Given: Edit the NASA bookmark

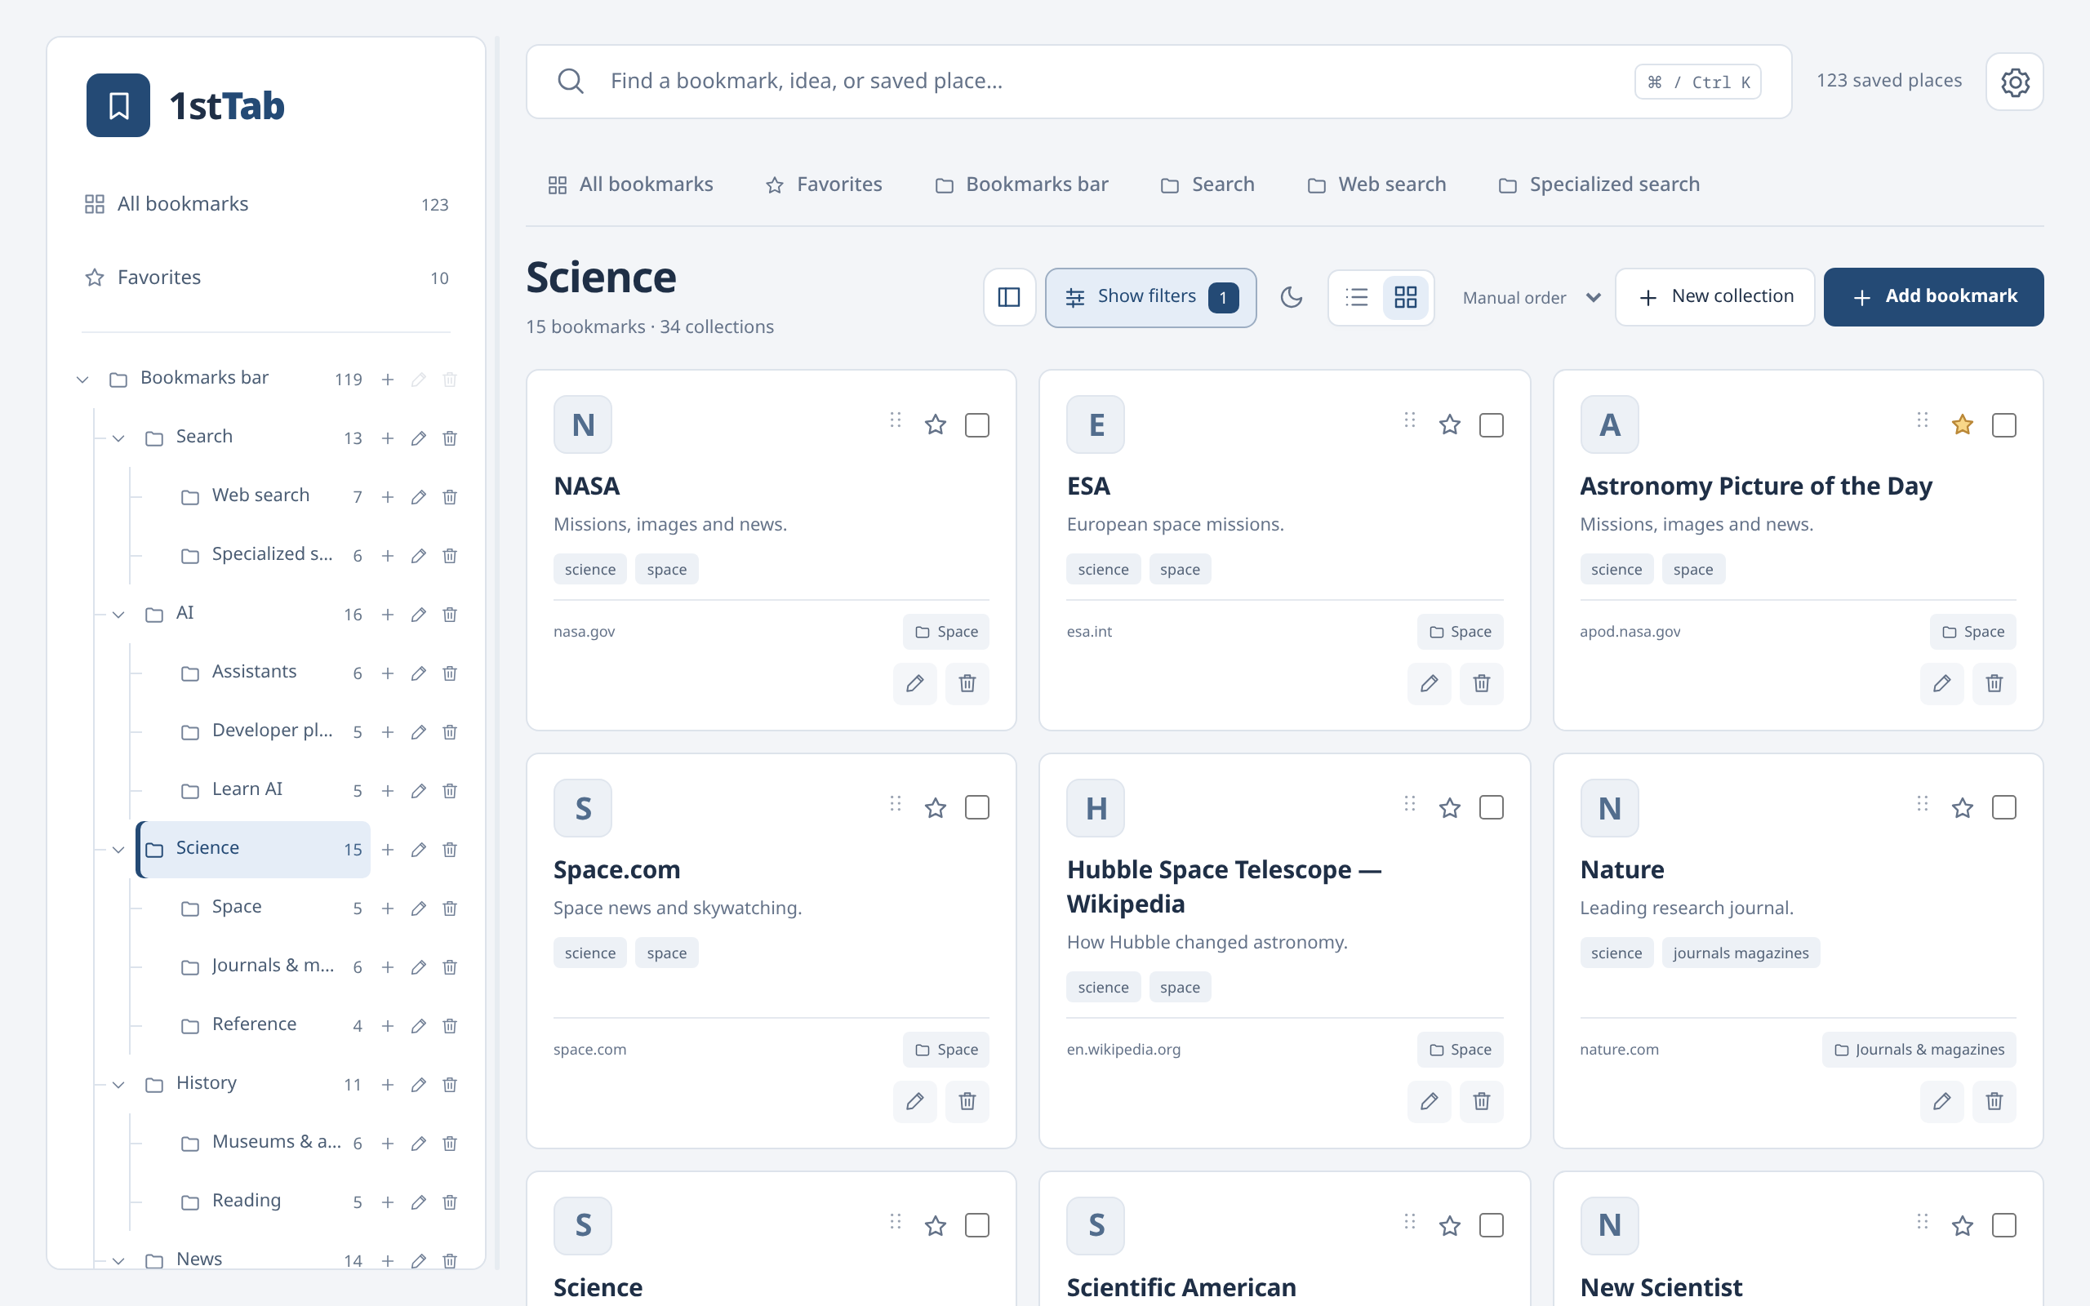Looking at the screenshot, I should click(914, 683).
